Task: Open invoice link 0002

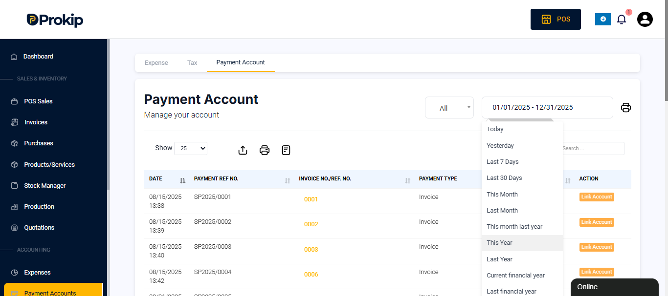Action: pyautogui.click(x=311, y=224)
